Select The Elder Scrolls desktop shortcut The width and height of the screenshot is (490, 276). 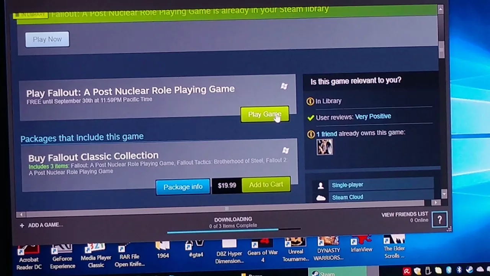pyautogui.click(x=394, y=247)
